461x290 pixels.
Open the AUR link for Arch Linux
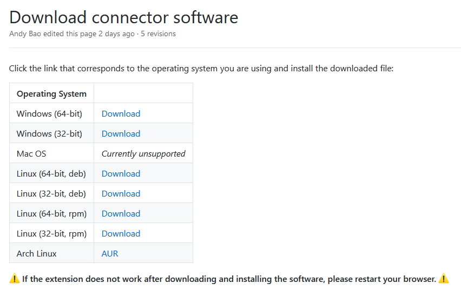tap(110, 253)
